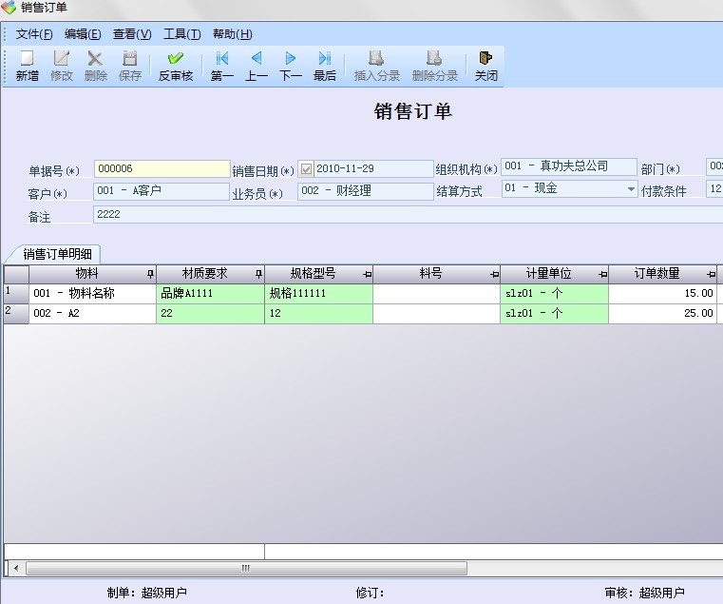Go to 第一 (First) record

pyautogui.click(x=222, y=59)
